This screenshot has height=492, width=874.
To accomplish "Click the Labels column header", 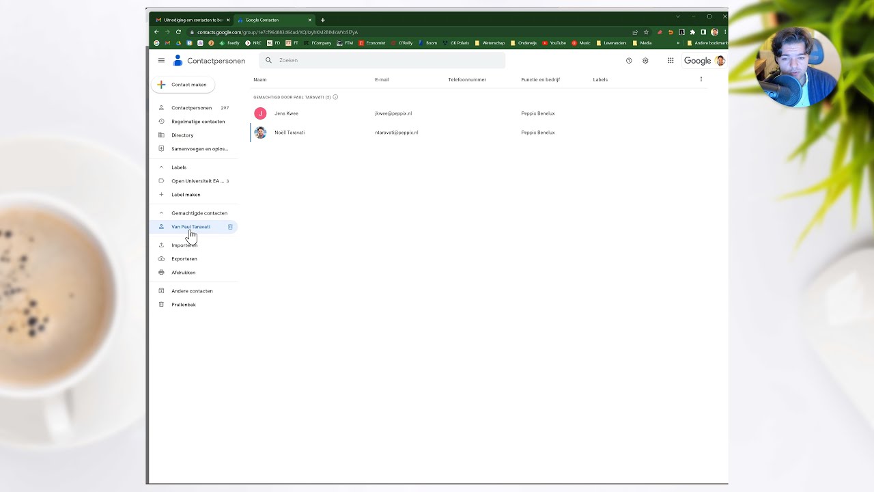I will pos(600,80).
